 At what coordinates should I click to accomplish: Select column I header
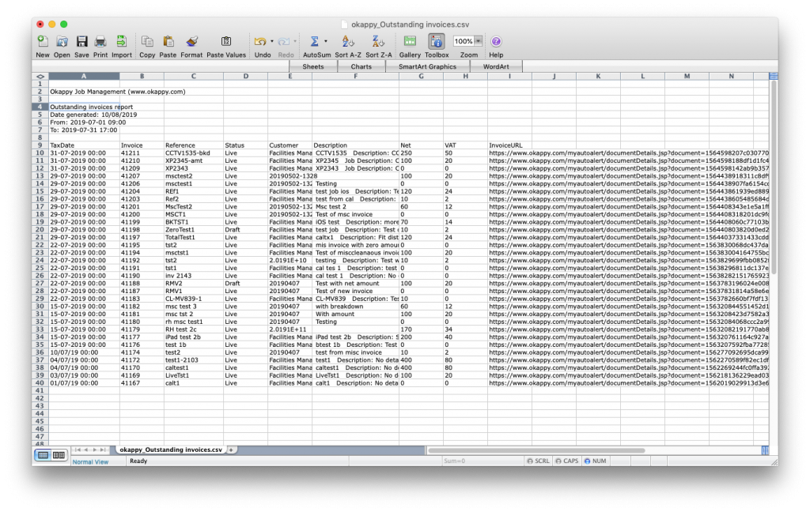coord(509,77)
